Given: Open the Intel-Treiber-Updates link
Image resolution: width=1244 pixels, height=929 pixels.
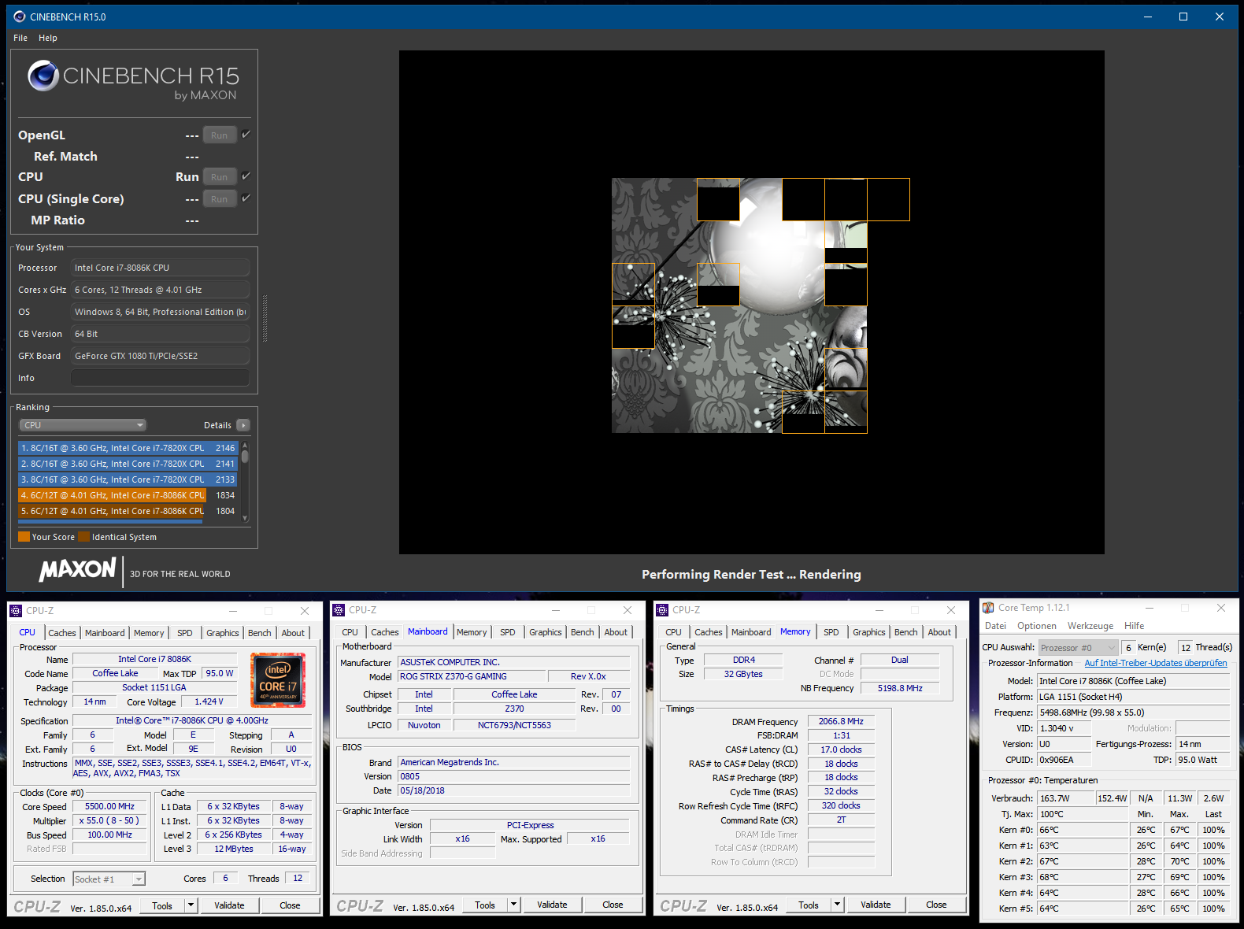Looking at the screenshot, I should click(1156, 663).
